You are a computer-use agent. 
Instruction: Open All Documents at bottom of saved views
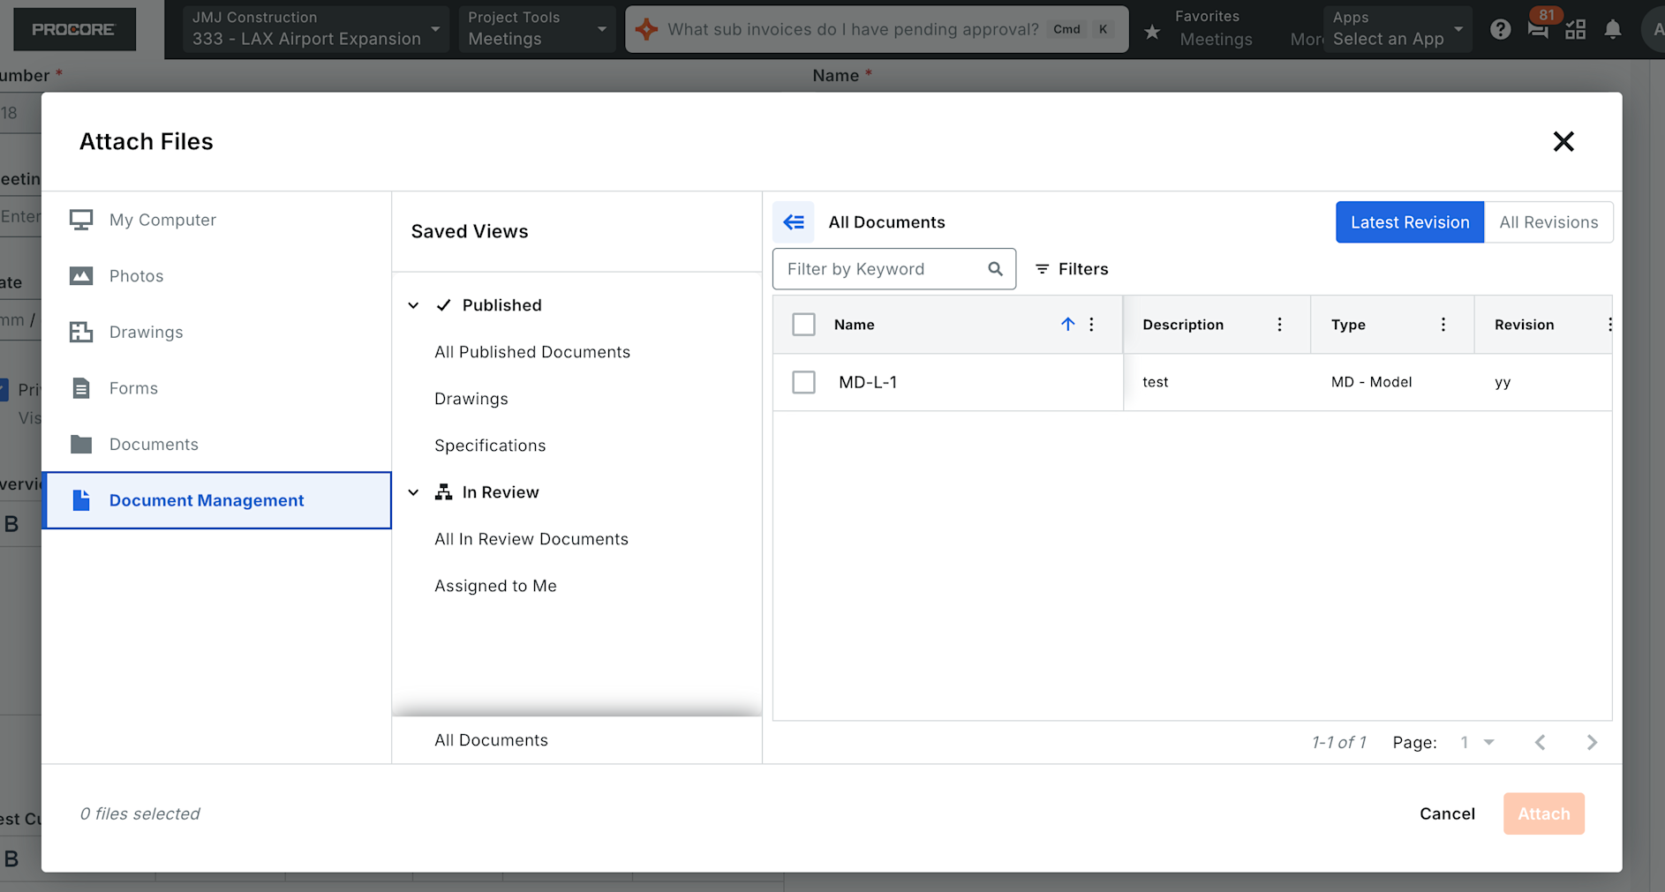coord(491,740)
